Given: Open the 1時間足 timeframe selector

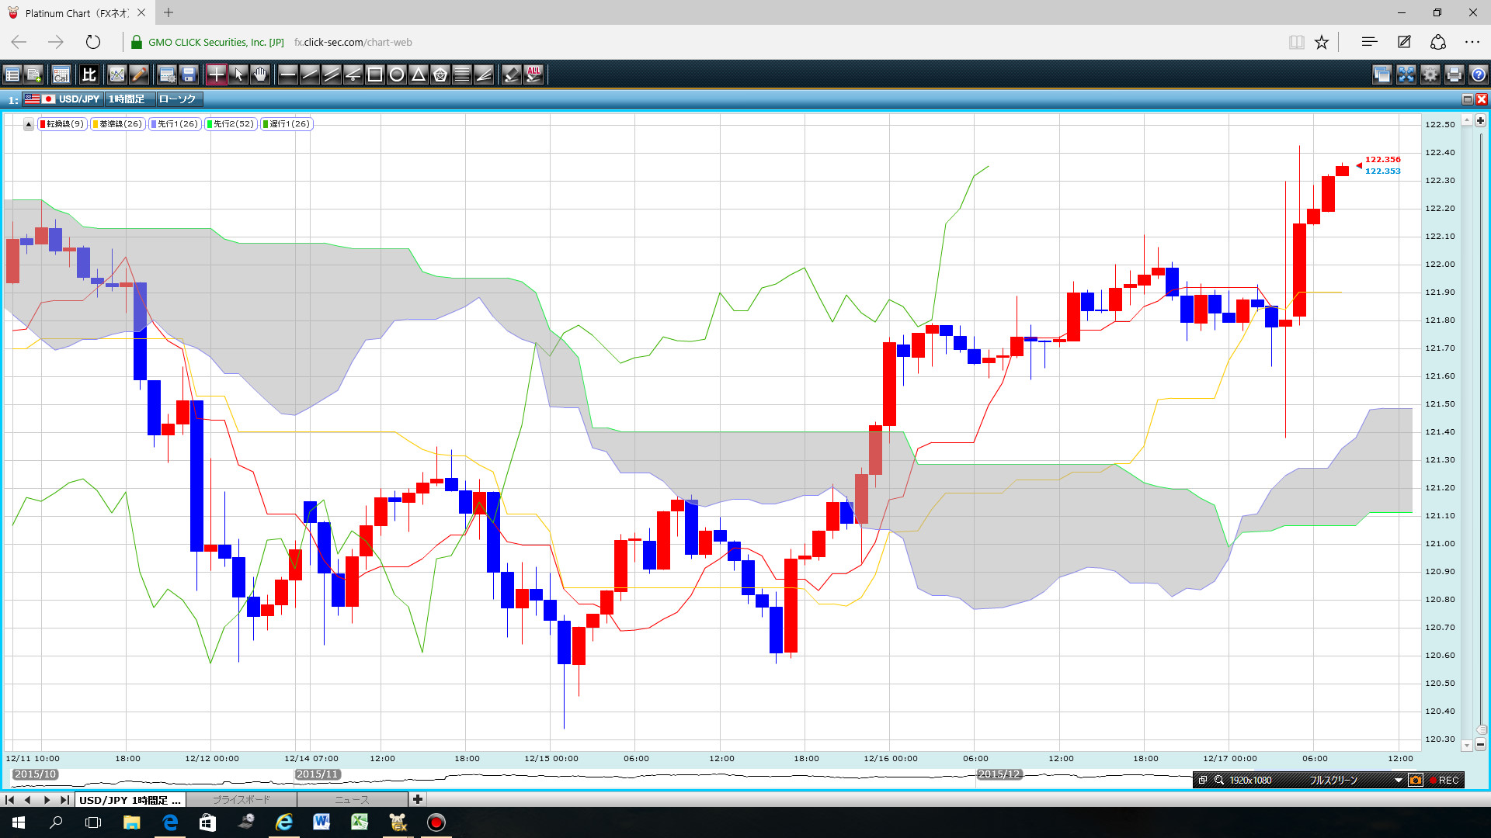Looking at the screenshot, I should [x=127, y=99].
